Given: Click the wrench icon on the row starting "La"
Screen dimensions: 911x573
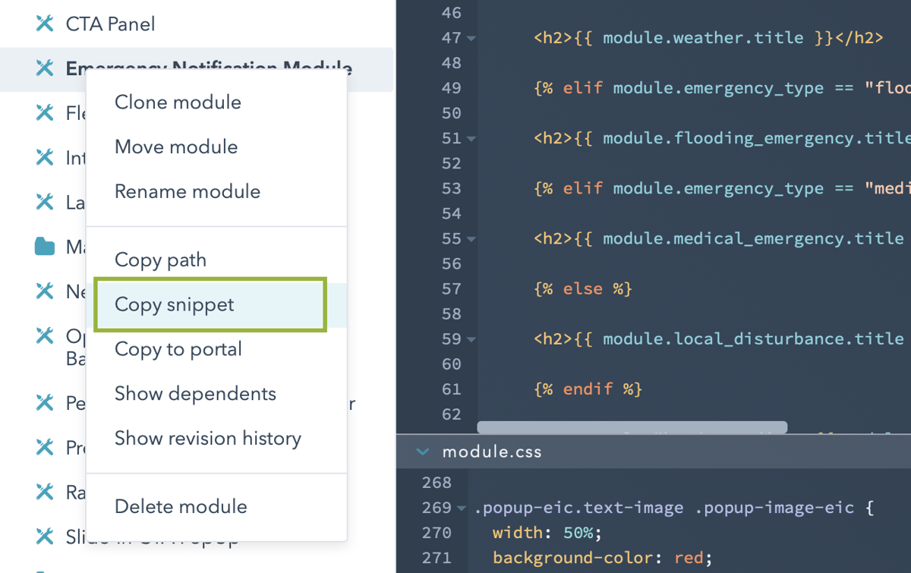Looking at the screenshot, I should pos(45,203).
